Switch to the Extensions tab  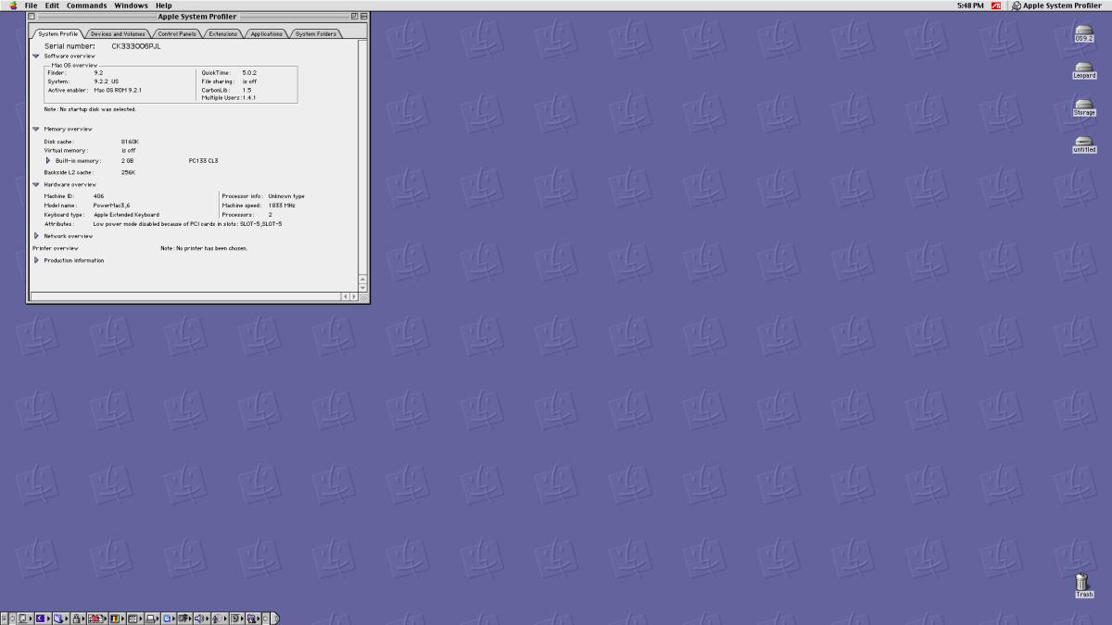222,34
